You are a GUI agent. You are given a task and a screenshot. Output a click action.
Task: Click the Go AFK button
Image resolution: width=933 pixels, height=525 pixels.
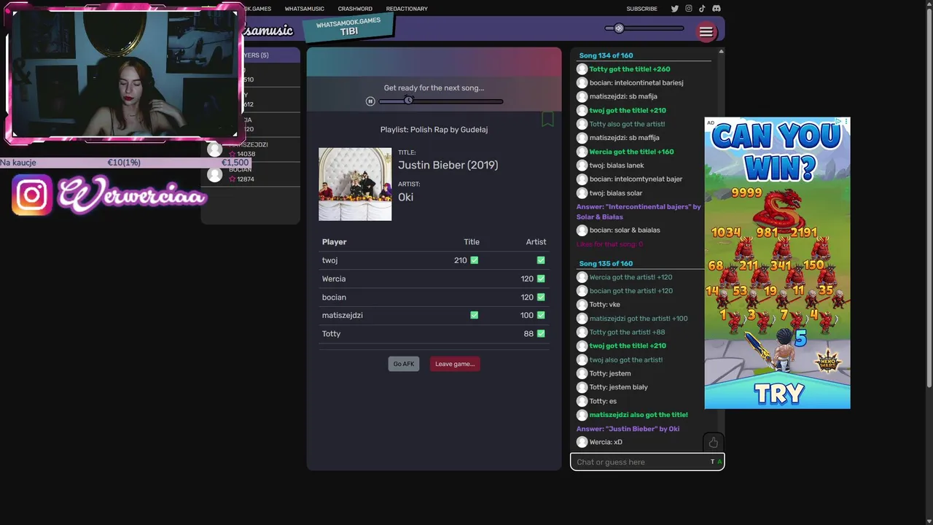pos(404,364)
